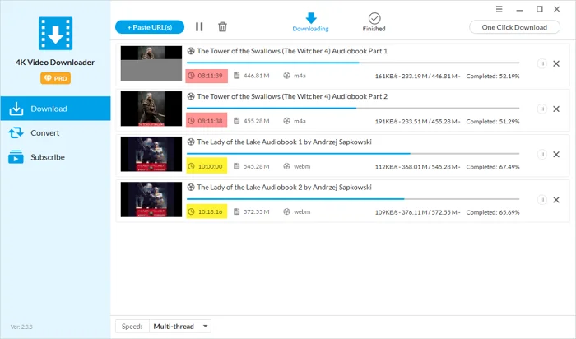The image size is (576, 339).
Task: Click the file-size page icon in Part 1 row
Action: tap(237, 76)
